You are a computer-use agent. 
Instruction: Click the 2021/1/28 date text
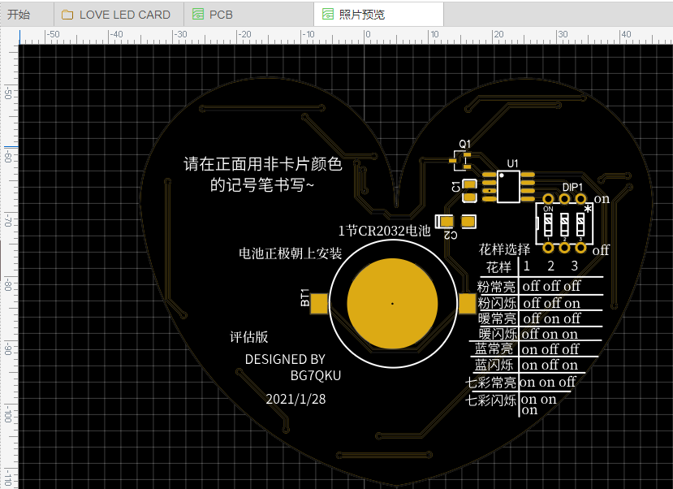click(x=296, y=399)
